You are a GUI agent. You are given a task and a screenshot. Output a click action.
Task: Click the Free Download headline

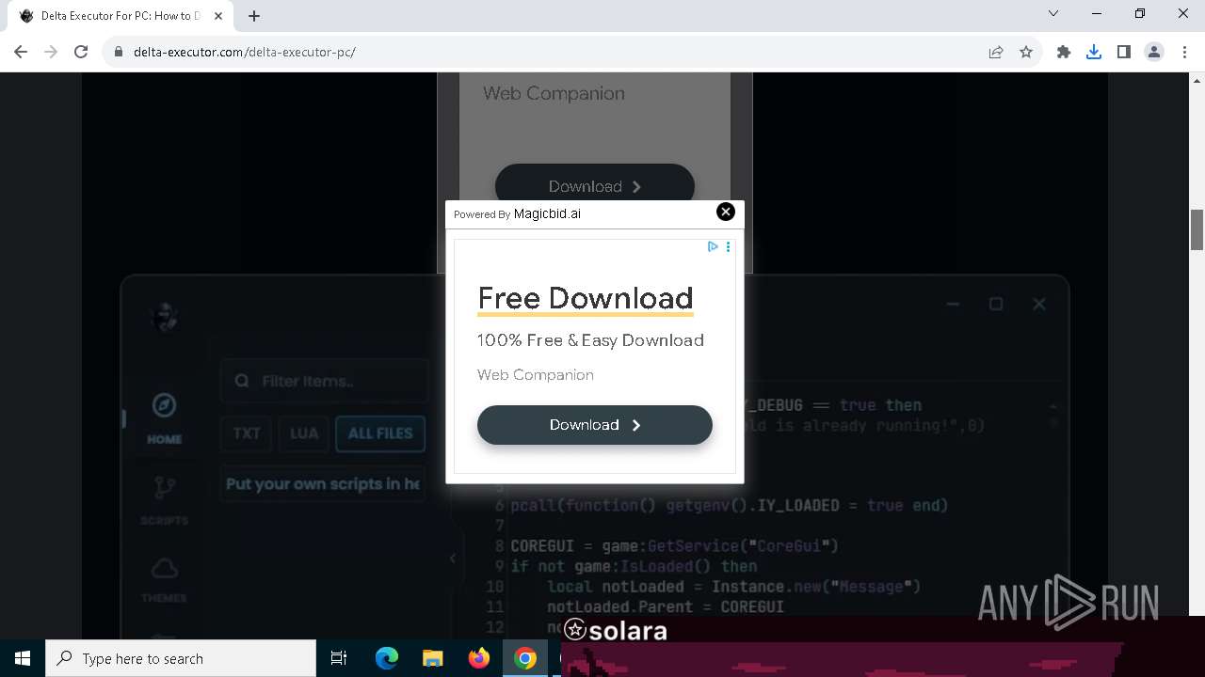[x=586, y=298]
